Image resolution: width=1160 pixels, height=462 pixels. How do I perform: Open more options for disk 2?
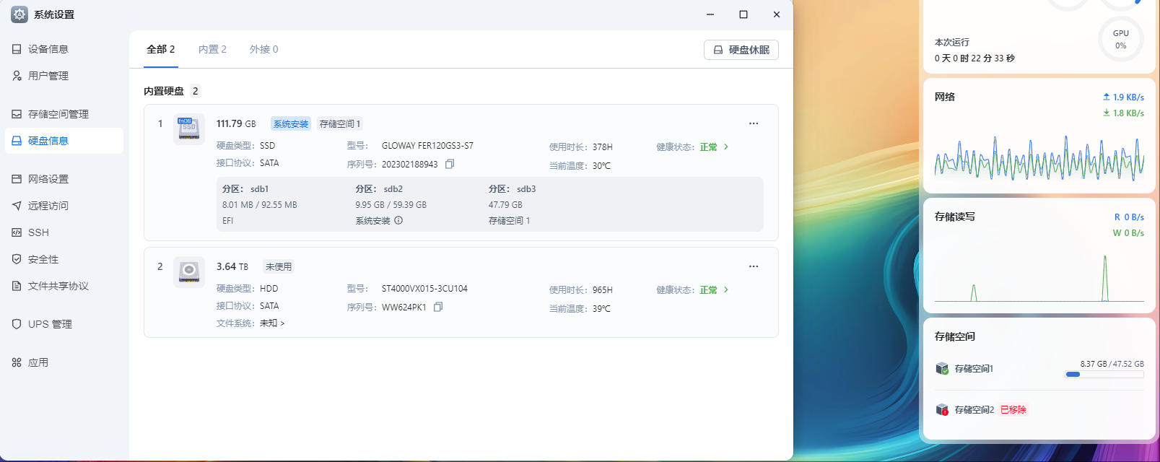(754, 266)
